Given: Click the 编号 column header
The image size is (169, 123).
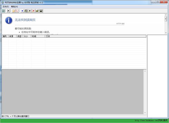Looking at the screenshot, I should pyautogui.click(x=5, y=36).
